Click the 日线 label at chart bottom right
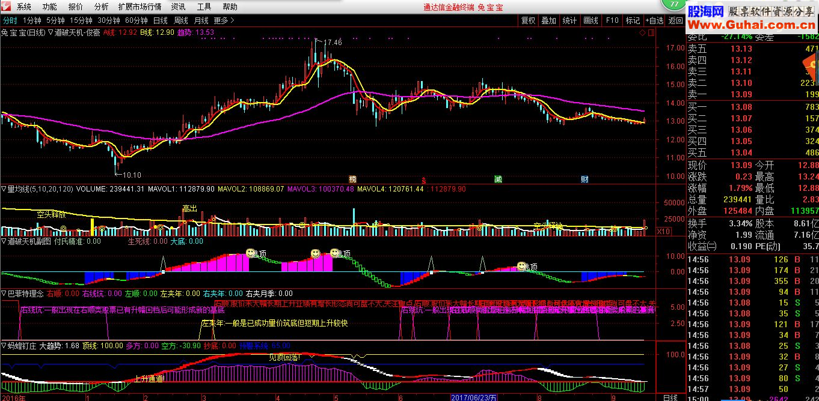Screen dimensions: 819x401 coord(669,397)
